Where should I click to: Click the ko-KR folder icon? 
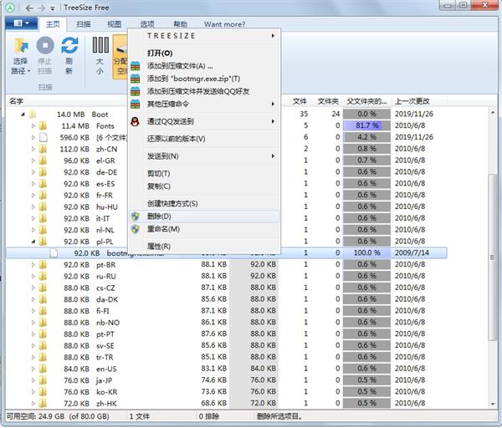43,392
